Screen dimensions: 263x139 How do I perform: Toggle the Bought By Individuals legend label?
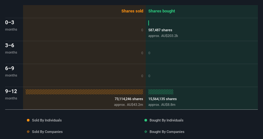pyautogui.click(x=166, y=120)
